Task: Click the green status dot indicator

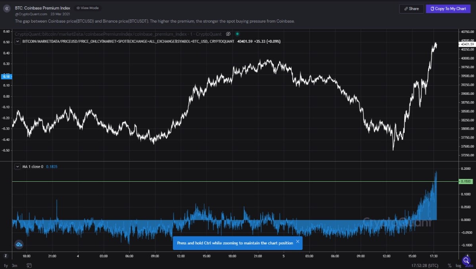Action: coord(238,34)
